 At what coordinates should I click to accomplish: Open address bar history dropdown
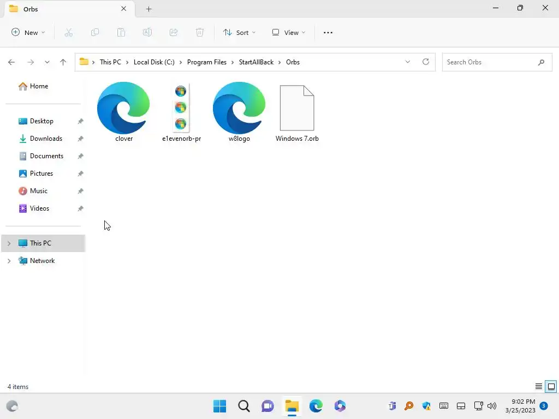(407, 62)
